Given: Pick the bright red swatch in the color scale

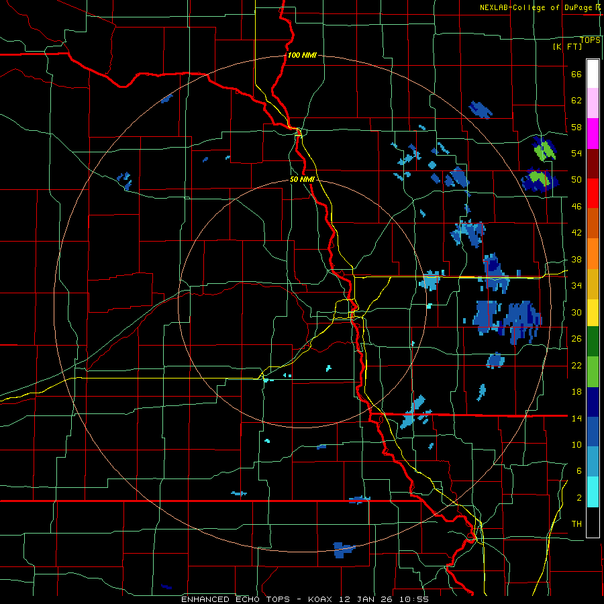Looking at the screenshot, I should point(593,193).
